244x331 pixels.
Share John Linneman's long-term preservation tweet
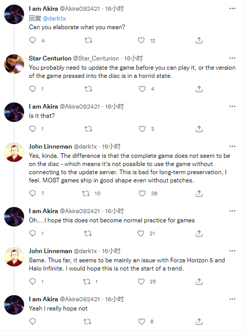click(x=199, y=193)
